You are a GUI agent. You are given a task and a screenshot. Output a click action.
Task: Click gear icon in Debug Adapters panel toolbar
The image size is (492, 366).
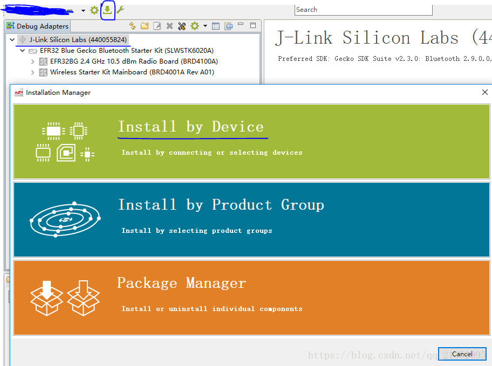coord(195,26)
